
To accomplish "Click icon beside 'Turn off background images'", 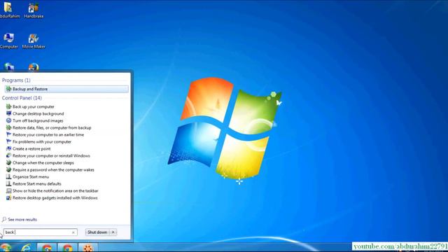I will pos(8,120).
